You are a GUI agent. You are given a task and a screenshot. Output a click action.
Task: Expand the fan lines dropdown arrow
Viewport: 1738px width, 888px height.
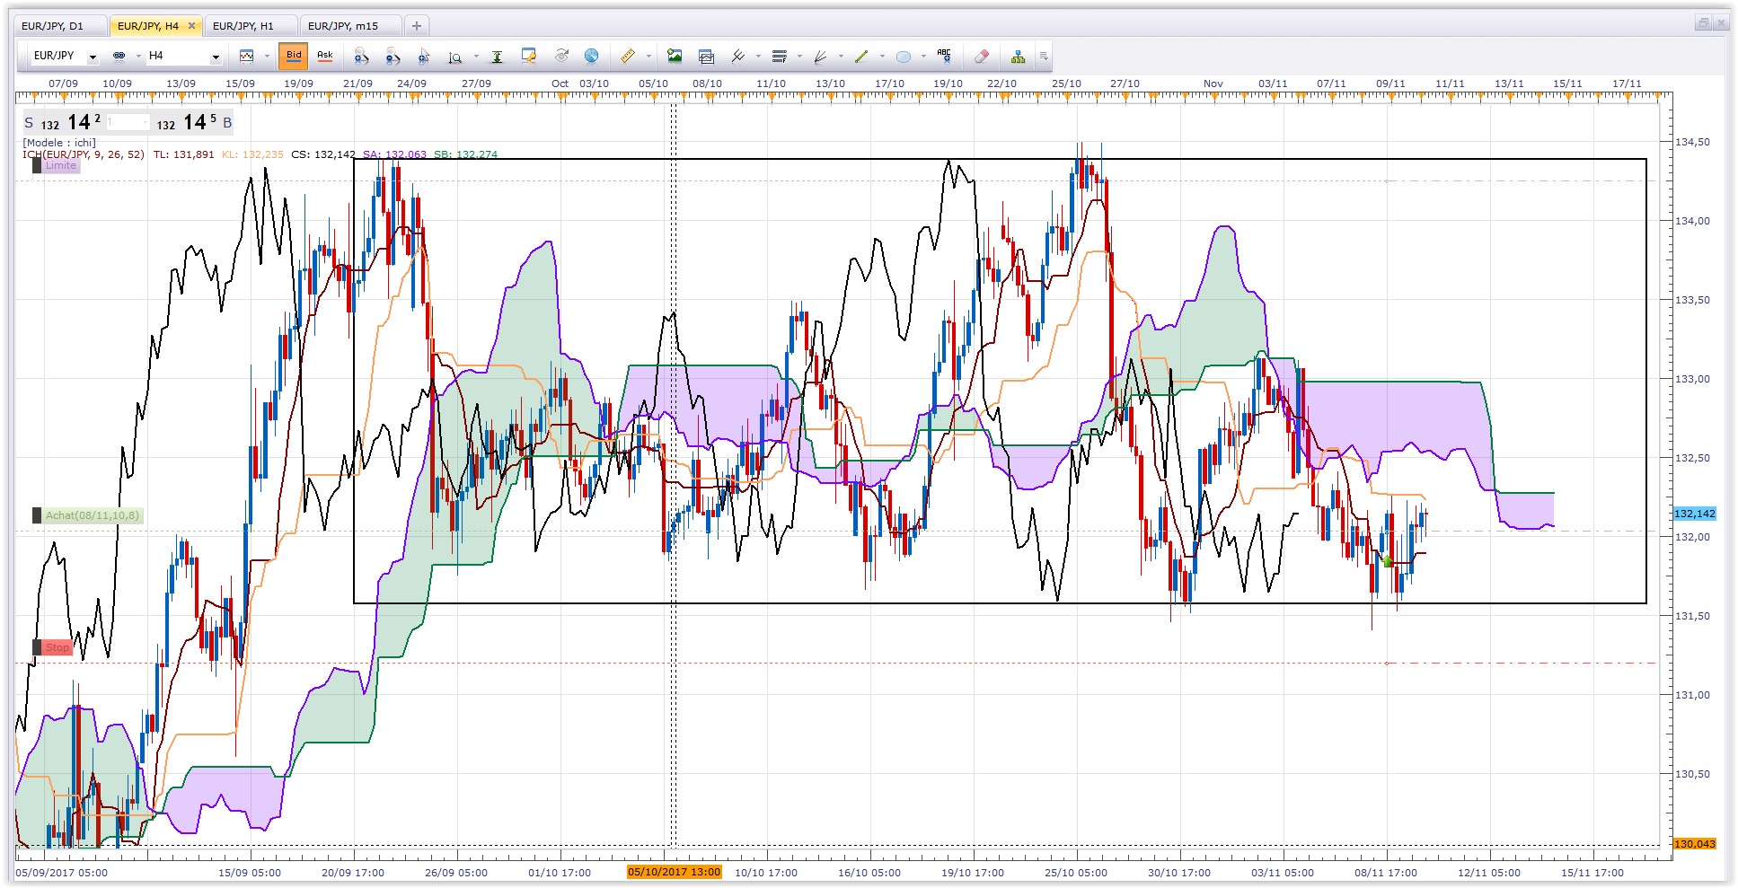tap(841, 57)
